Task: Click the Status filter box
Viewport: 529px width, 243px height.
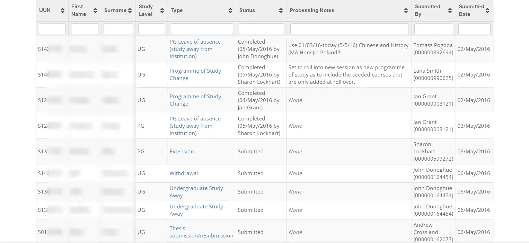Action: click(261, 29)
